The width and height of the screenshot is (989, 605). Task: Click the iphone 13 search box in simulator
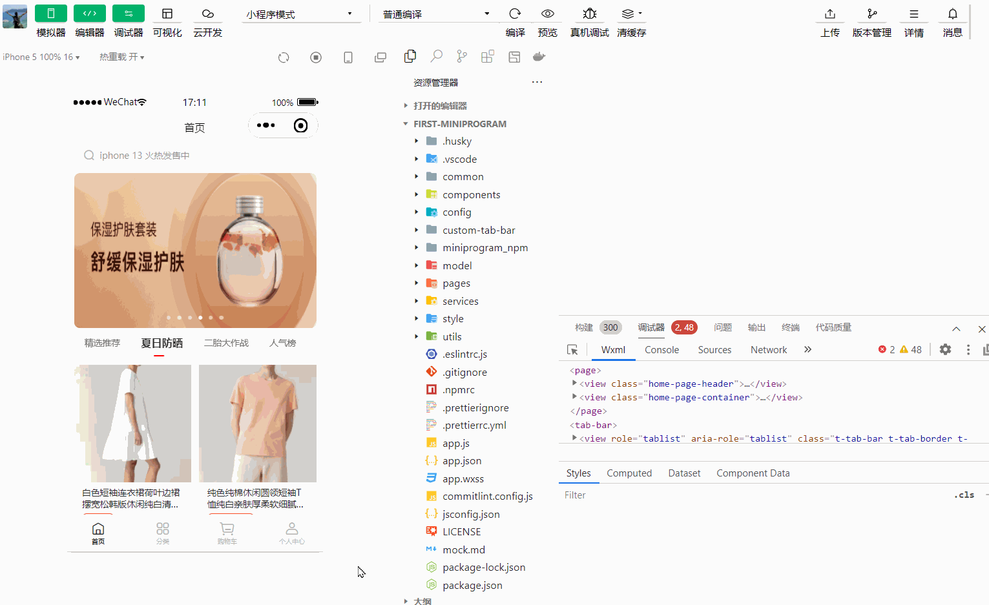(x=195, y=156)
